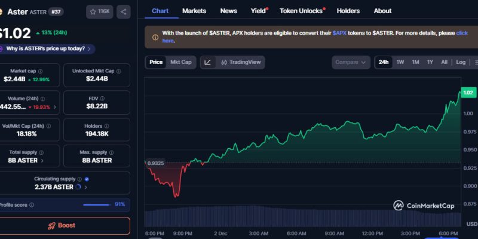Open the Token Unlocks tab
Viewport: 478px width, 239px height.
pos(301,11)
